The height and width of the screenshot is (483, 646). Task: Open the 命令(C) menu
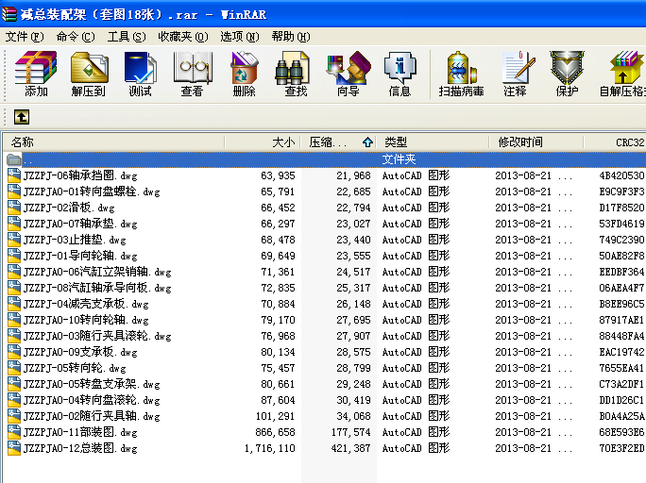pos(76,37)
